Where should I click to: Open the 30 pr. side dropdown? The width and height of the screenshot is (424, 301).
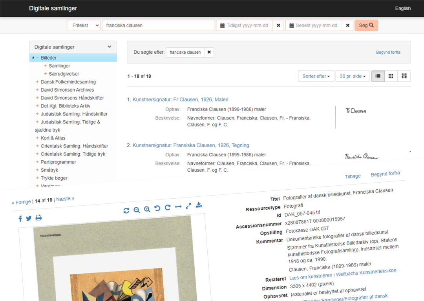[x=353, y=76]
